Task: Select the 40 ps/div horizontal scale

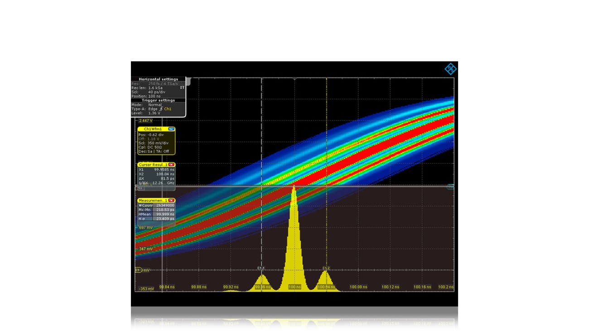Action: coord(157,92)
